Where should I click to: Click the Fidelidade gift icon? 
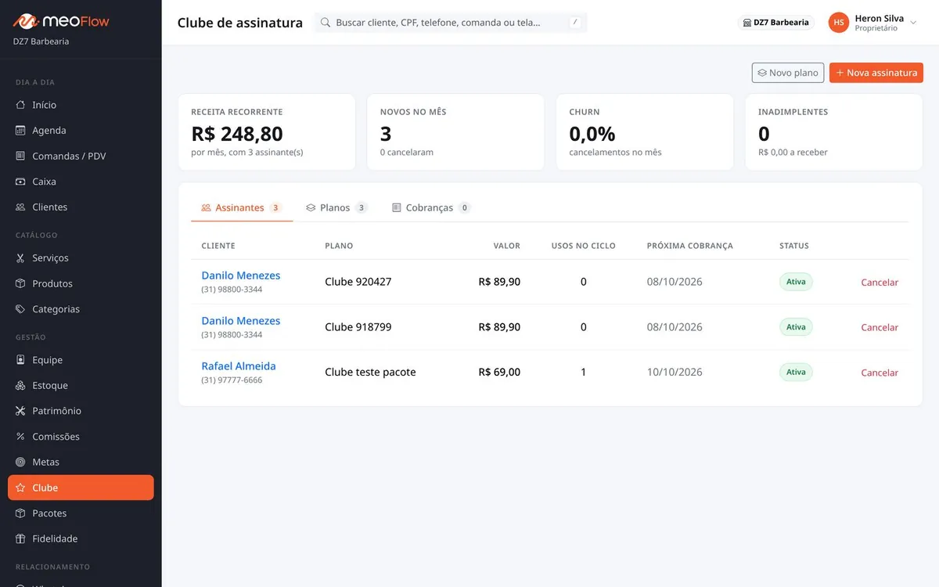[x=20, y=539]
